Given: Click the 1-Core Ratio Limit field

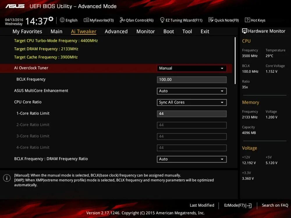Looking at the screenshot, I should coord(192,114).
